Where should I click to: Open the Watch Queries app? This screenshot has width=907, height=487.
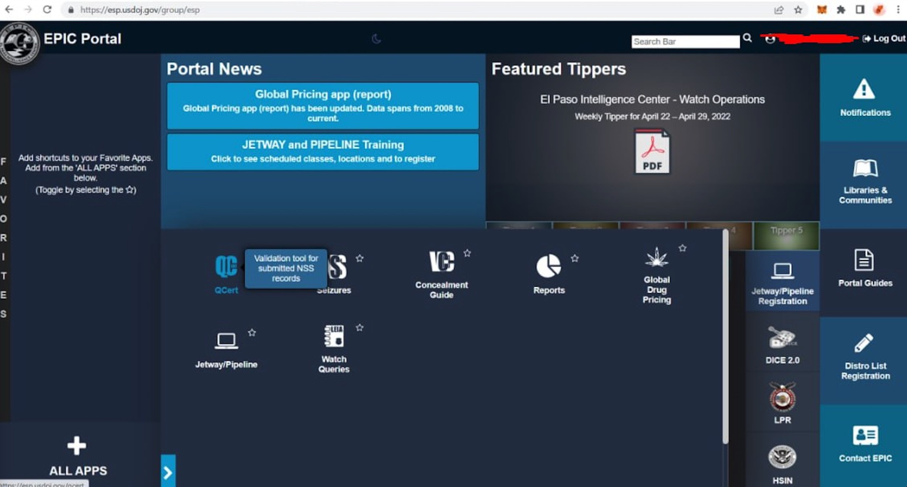tap(334, 336)
